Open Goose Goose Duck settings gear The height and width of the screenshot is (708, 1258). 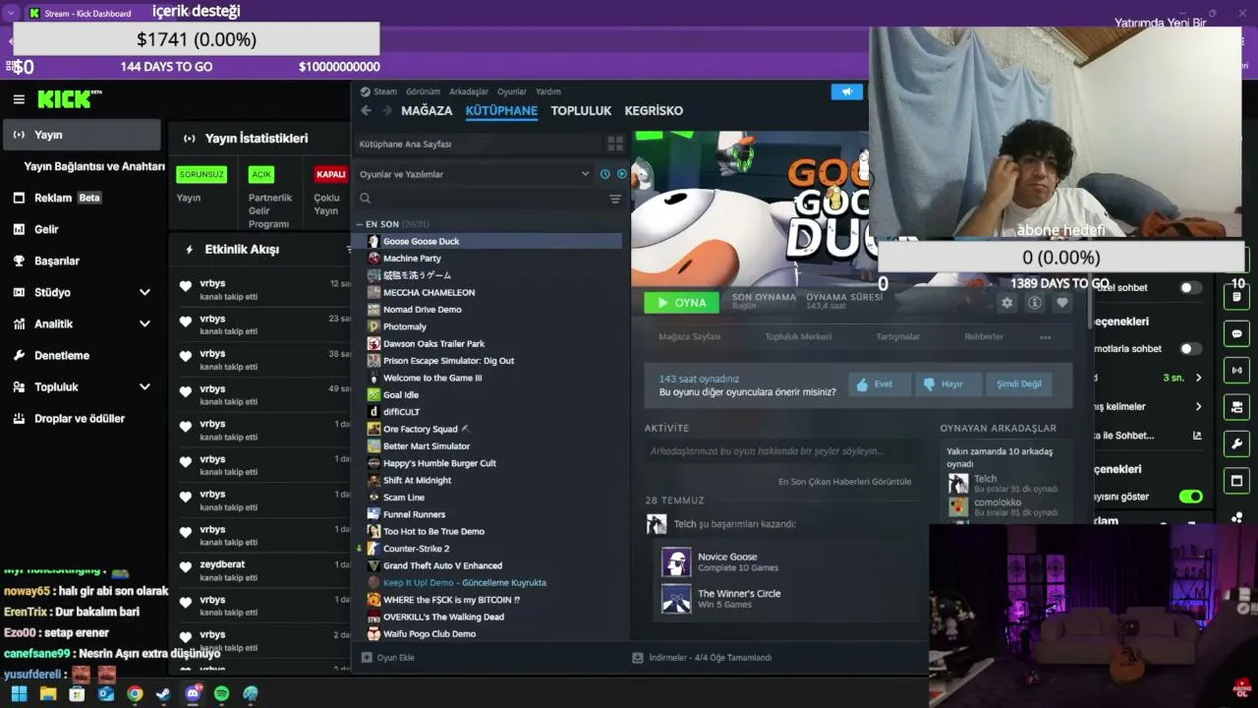[x=1006, y=303]
